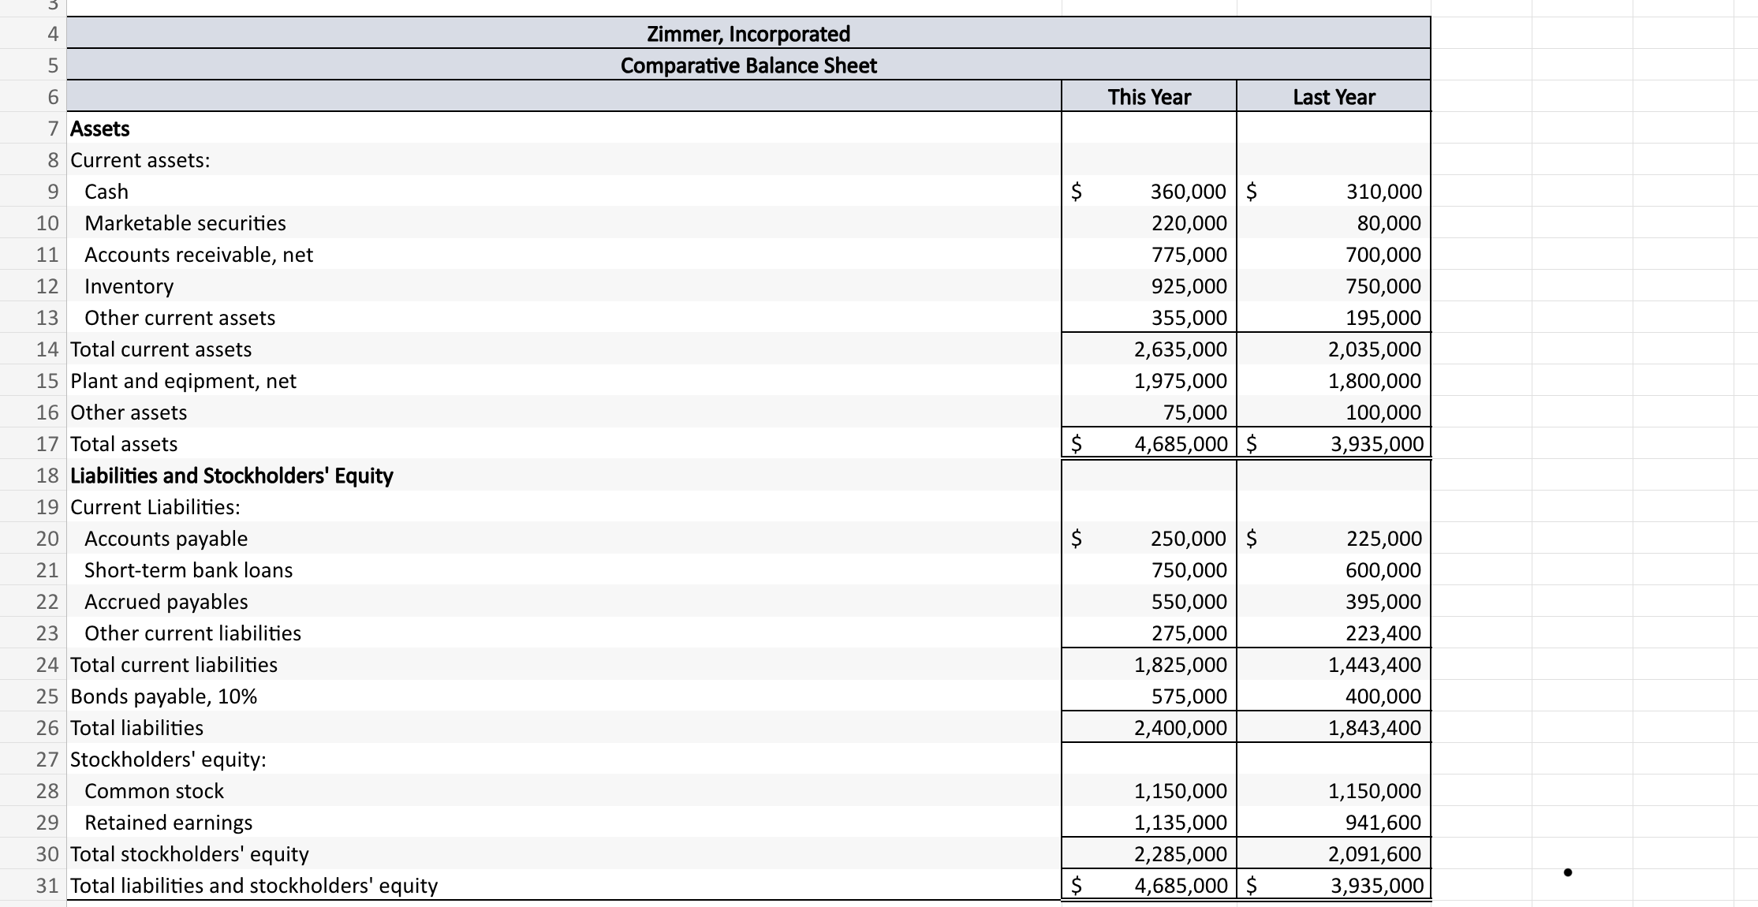The image size is (1758, 907).
Task: Click the Bonds payable, 10% label
Action: pos(163,696)
